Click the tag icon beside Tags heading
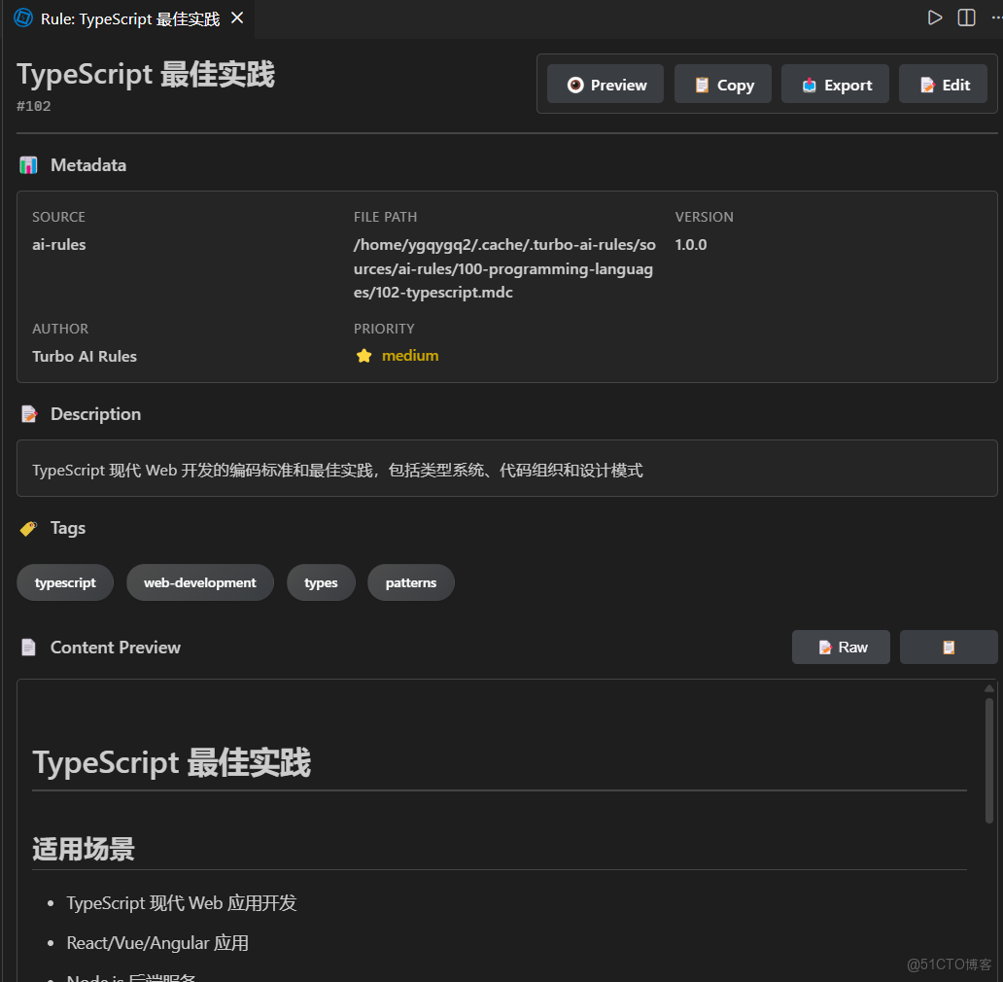The width and height of the screenshot is (1003, 982). (x=27, y=527)
